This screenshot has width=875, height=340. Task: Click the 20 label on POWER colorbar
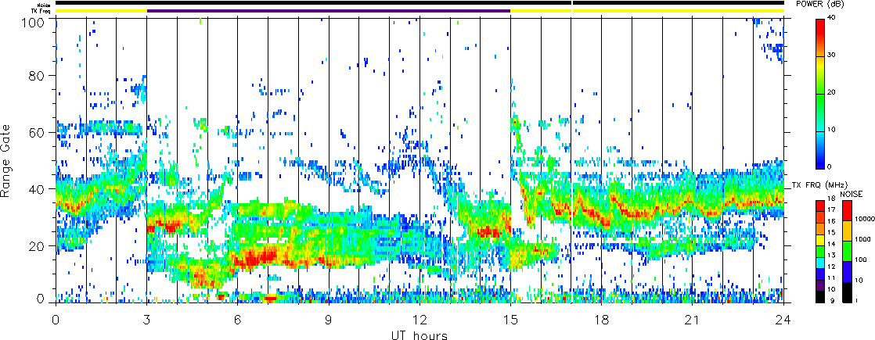tap(831, 92)
